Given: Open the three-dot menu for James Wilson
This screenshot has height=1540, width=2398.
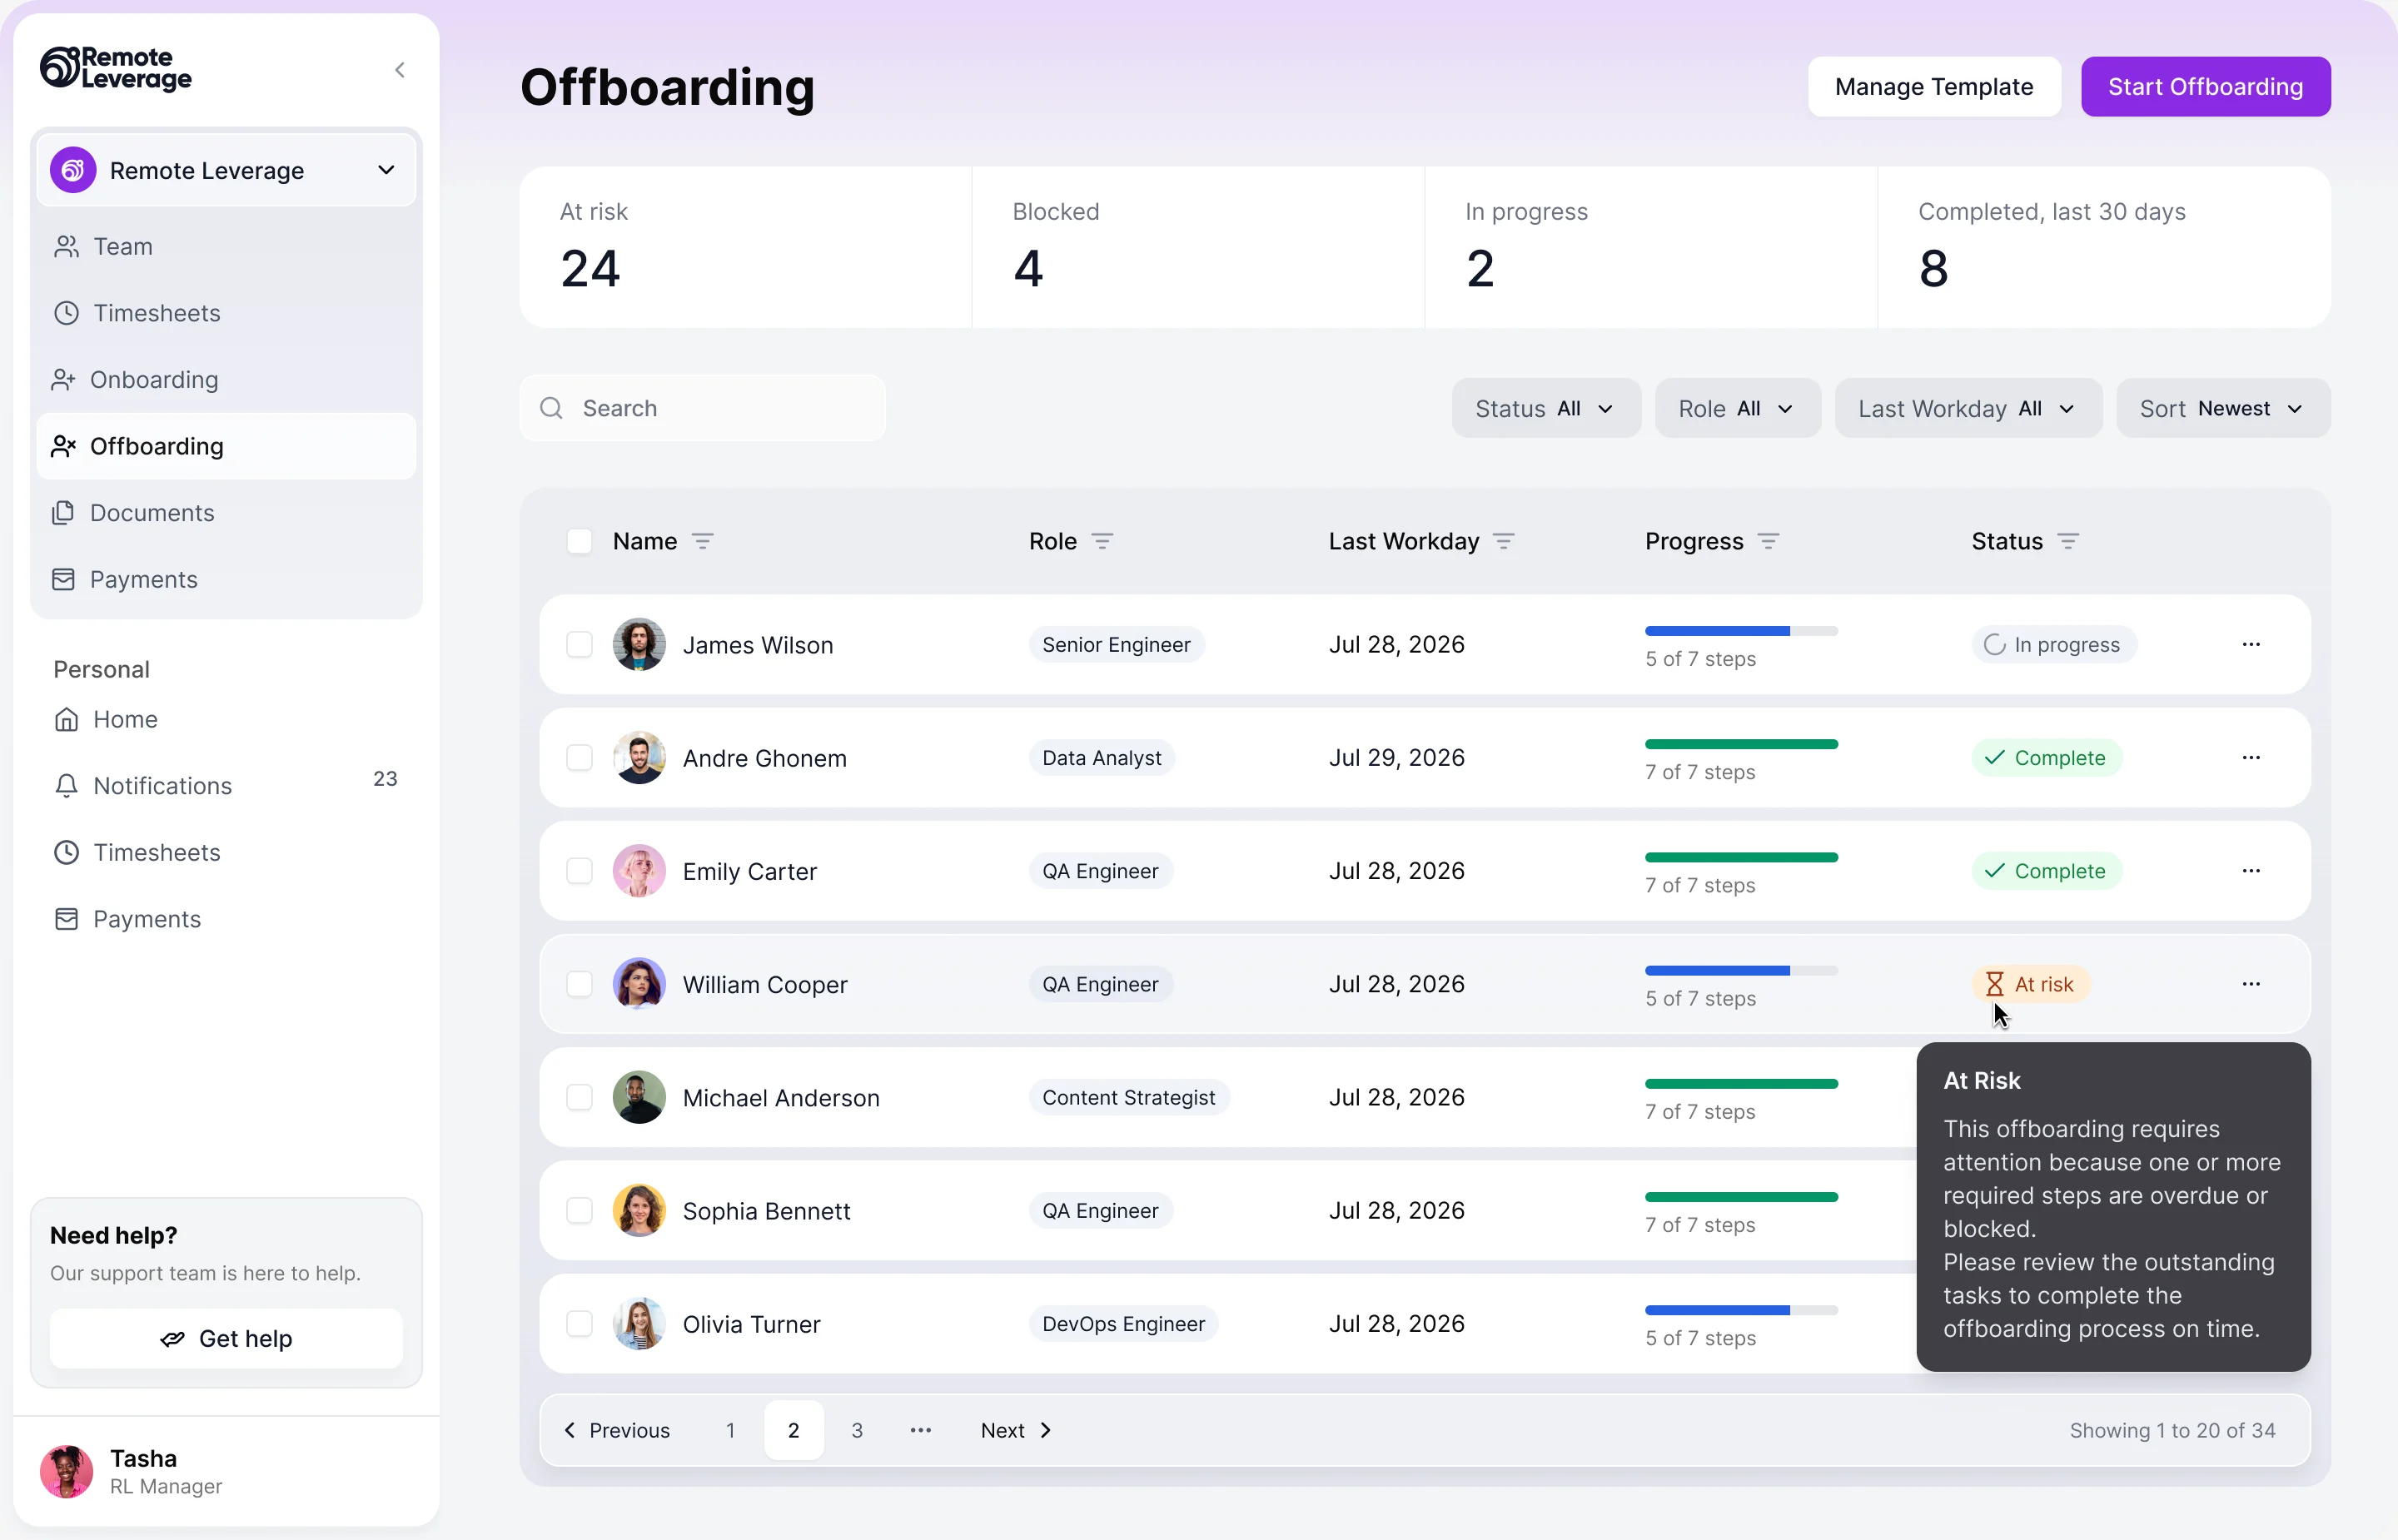Looking at the screenshot, I should (x=2251, y=644).
